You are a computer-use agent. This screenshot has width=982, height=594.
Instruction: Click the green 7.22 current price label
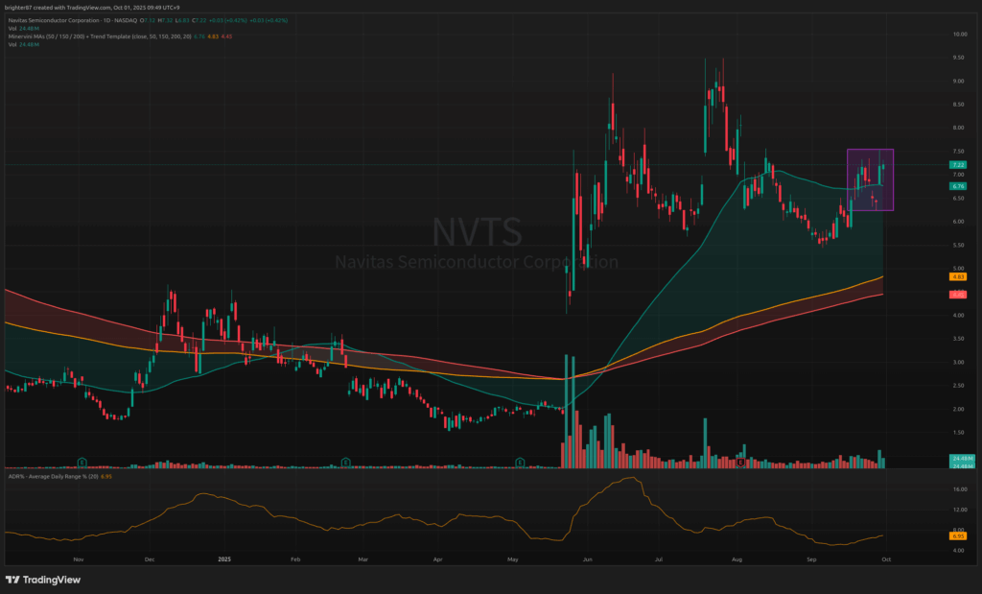click(957, 165)
